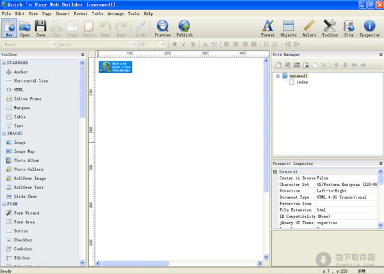Save the project with Save icon
Screen dimensions: 384x274
(40, 28)
